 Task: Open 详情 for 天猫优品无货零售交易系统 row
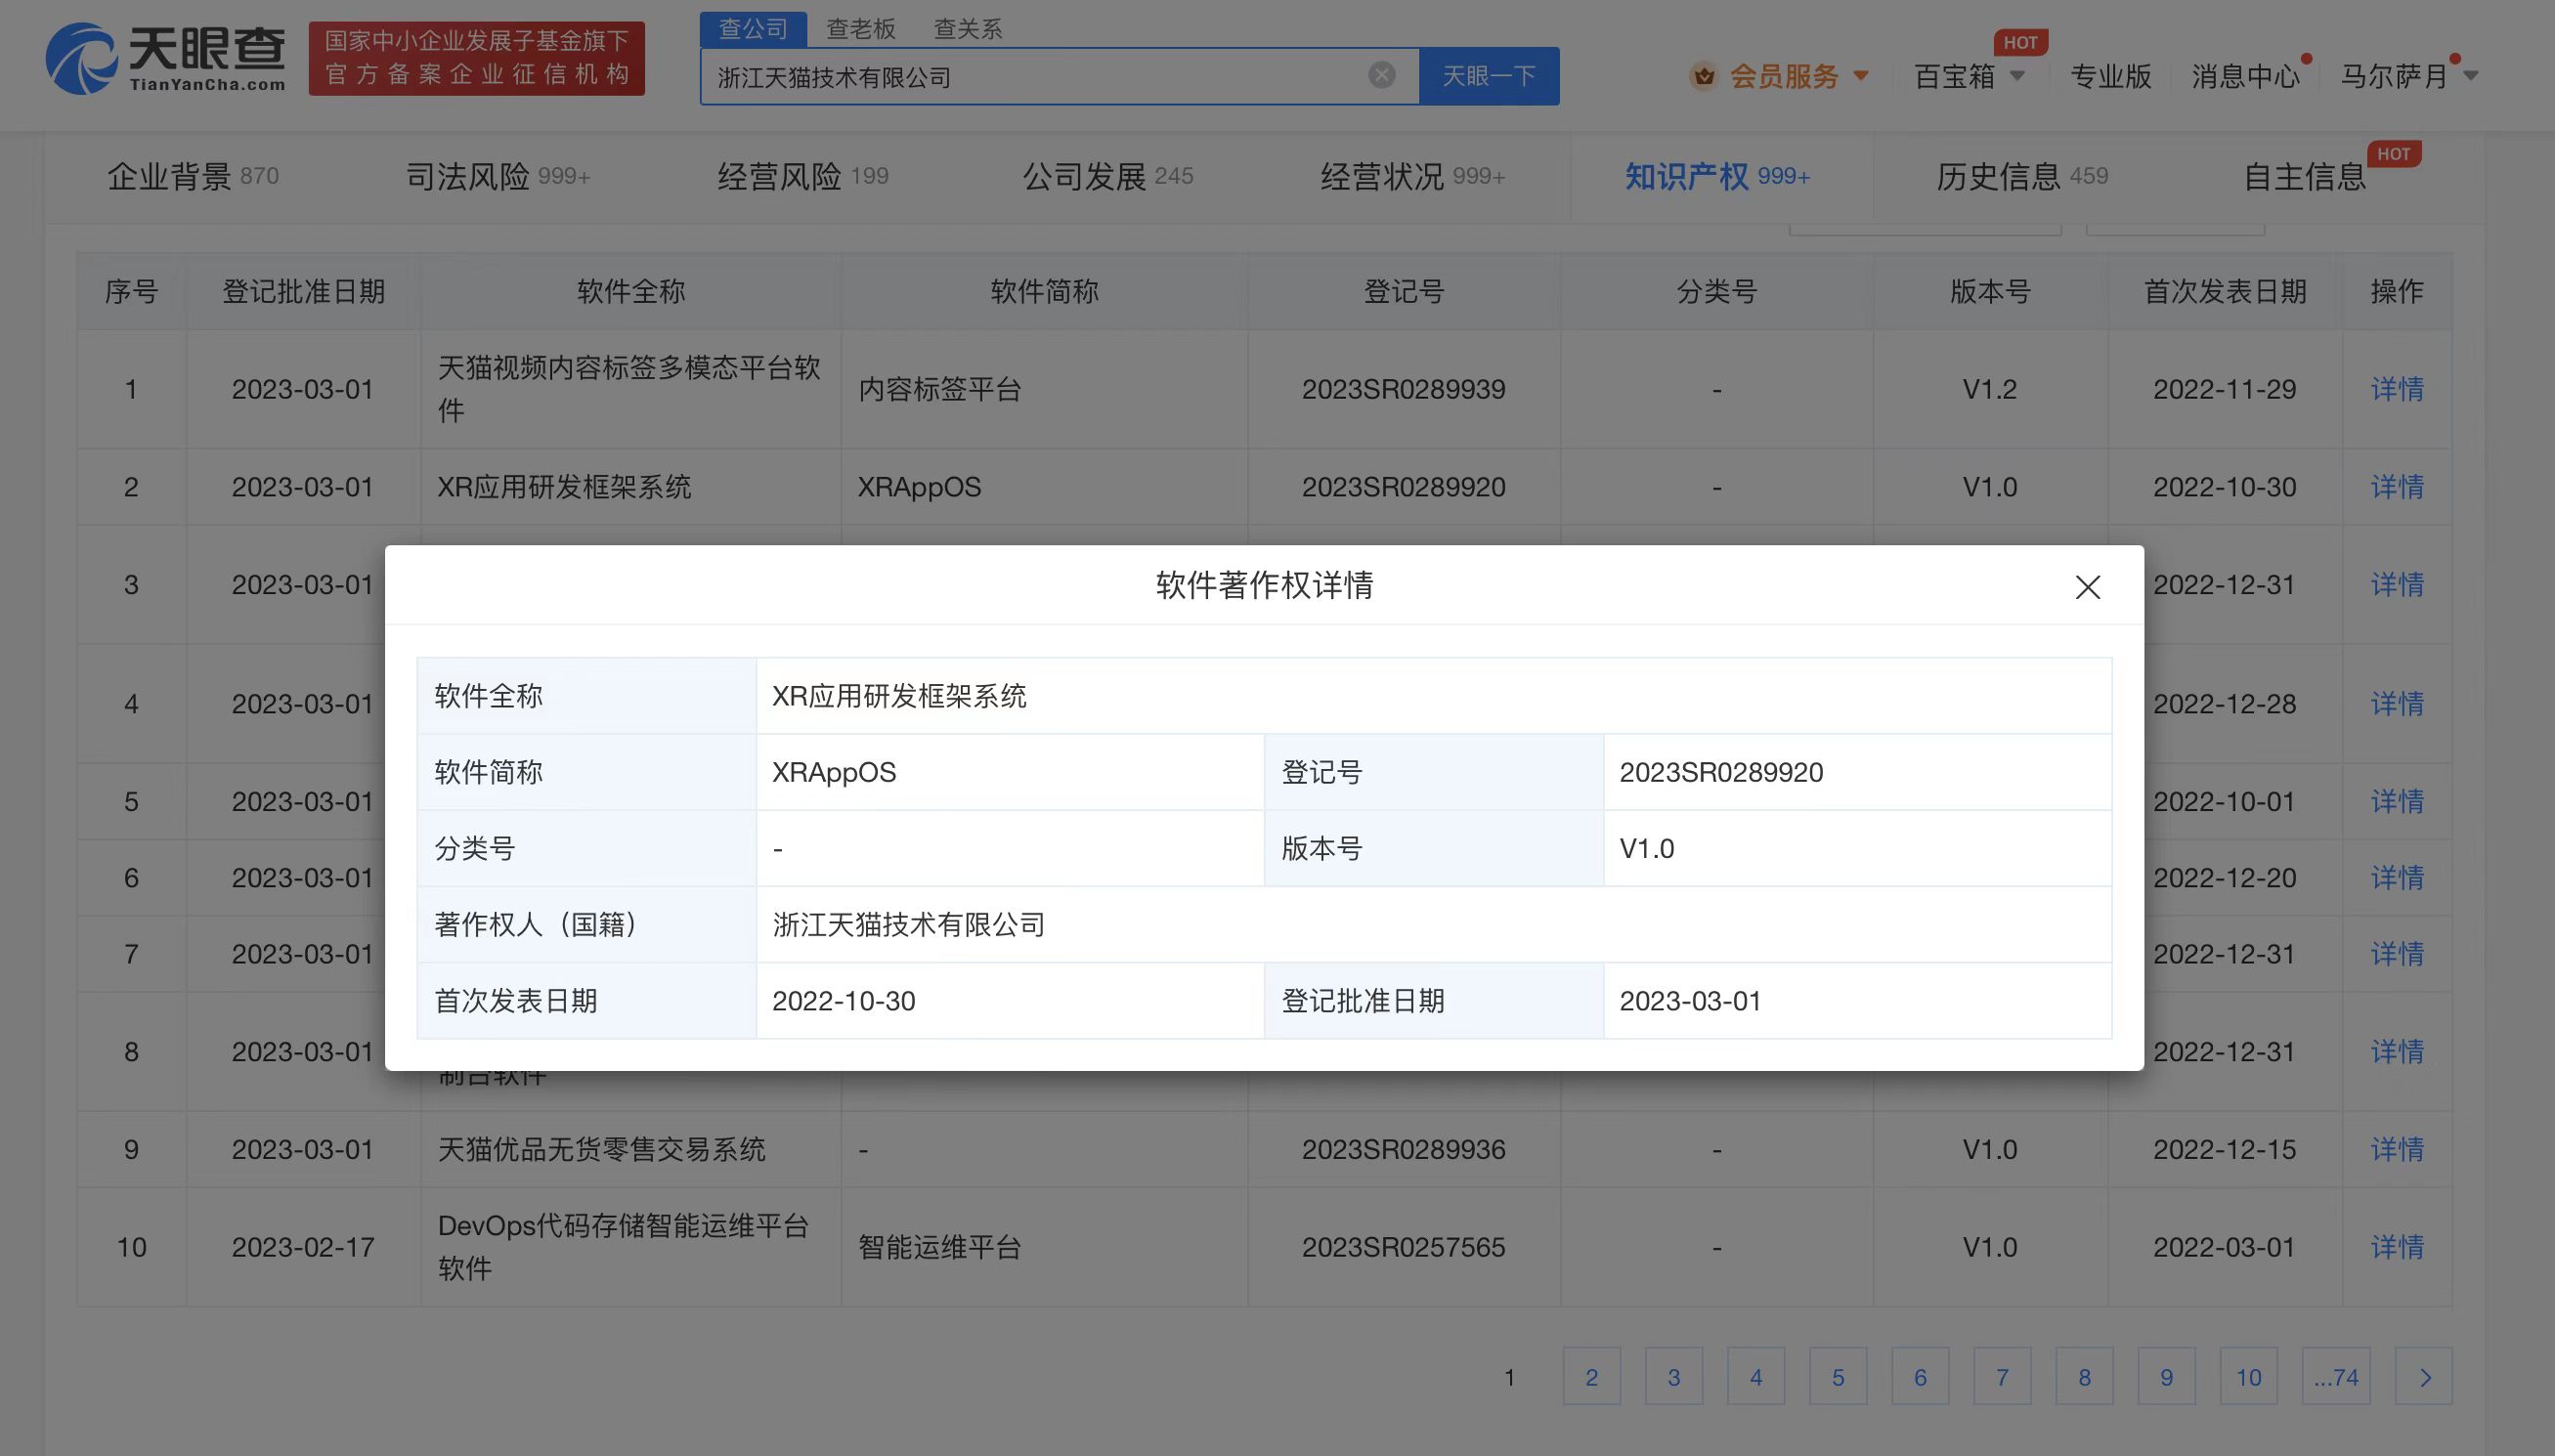click(x=2397, y=1150)
